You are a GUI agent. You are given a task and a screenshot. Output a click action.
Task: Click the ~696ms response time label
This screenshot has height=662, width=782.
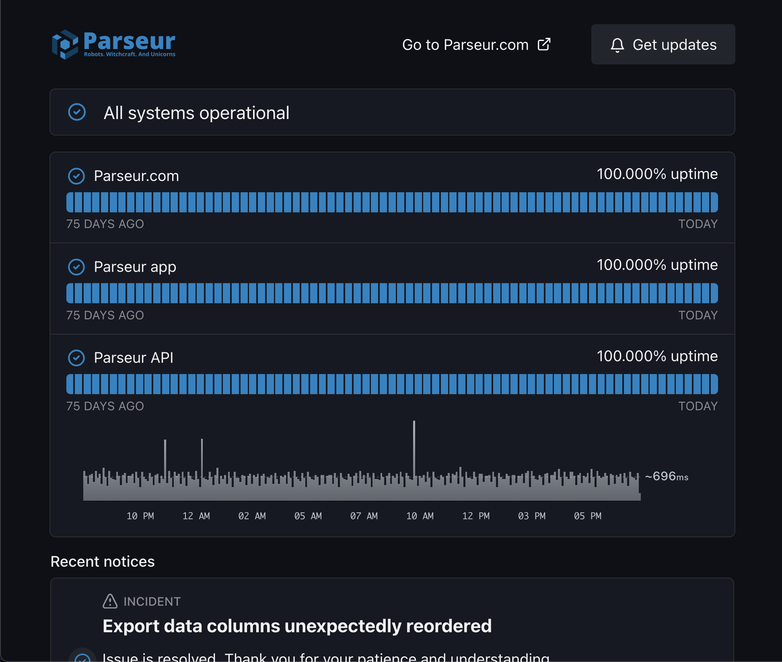pyautogui.click(x=667, y=477)
